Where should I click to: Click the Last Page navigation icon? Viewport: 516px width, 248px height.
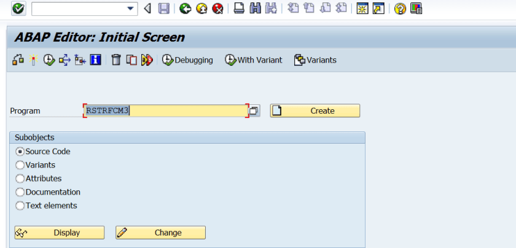342,9
